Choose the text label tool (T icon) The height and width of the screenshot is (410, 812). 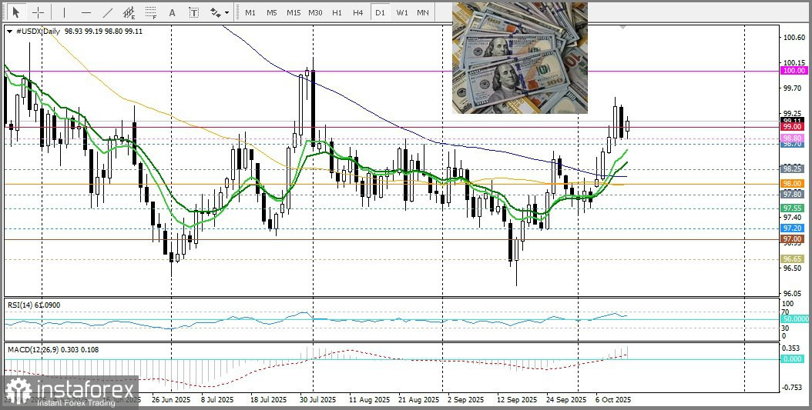(x=193, y=12)
